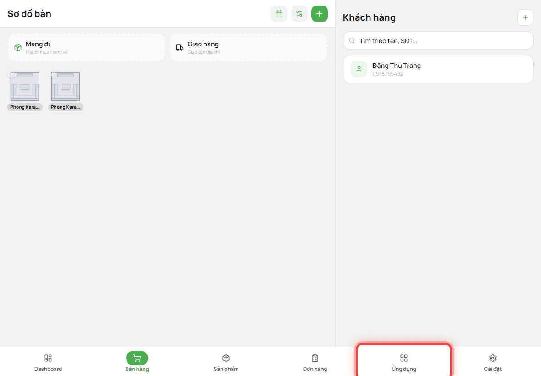This screenshot has height=376, width=541.
Task: Switch to Bán hàng tab
Action: click(137, 362)
